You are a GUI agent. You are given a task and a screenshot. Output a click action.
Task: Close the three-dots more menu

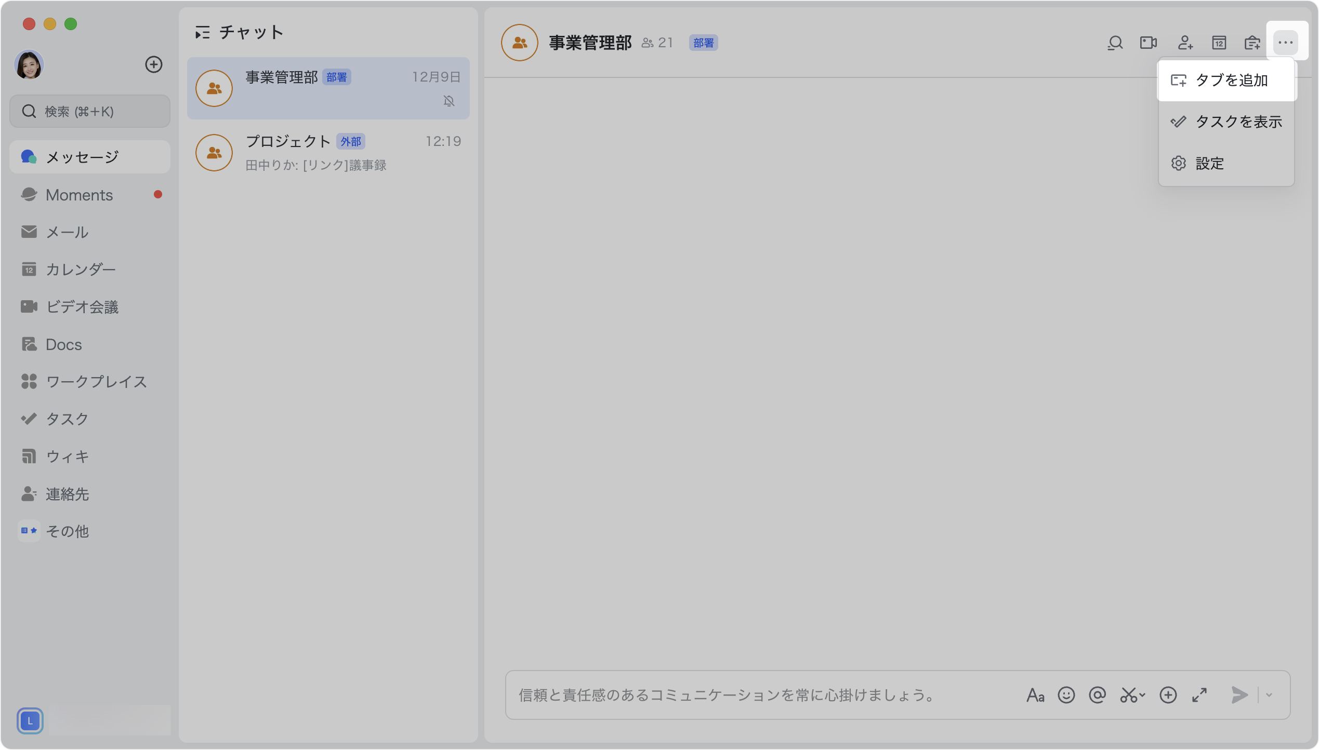[1285, 43]
